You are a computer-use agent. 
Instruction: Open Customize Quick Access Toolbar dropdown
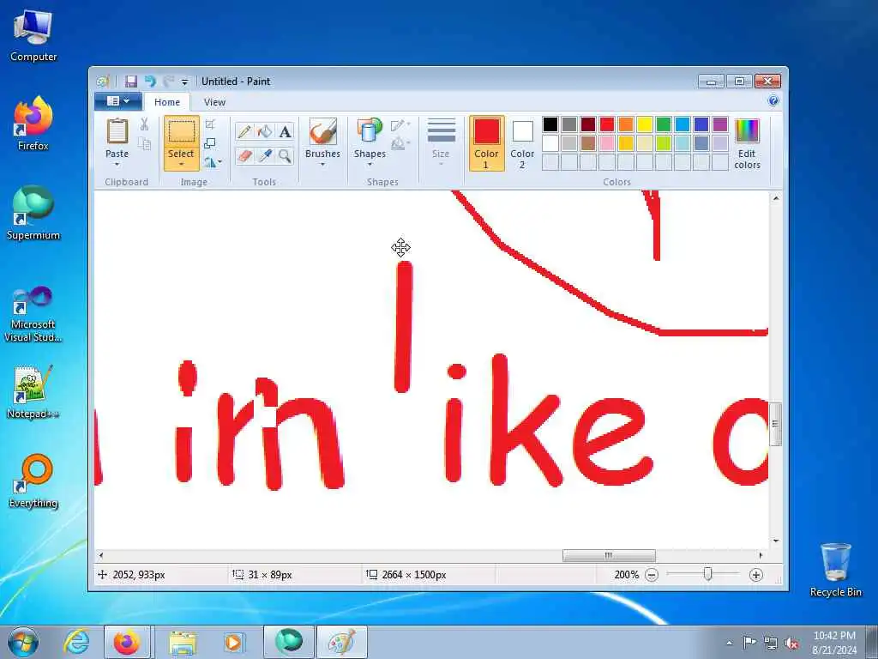coord(185,82)
